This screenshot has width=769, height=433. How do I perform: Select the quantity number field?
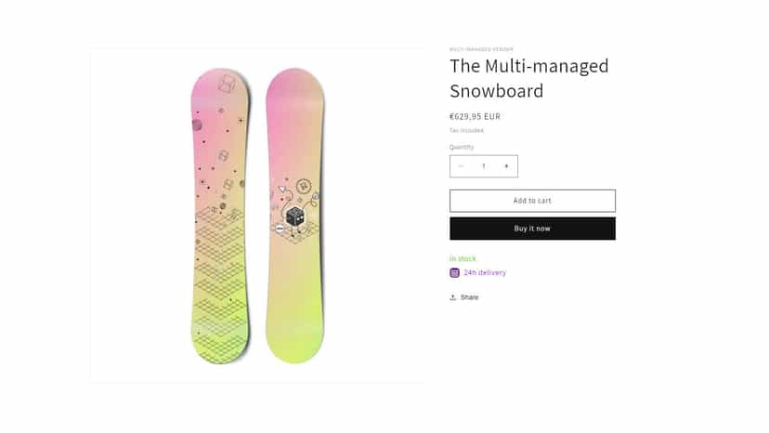pyautogui.click(x=484, y=166)
